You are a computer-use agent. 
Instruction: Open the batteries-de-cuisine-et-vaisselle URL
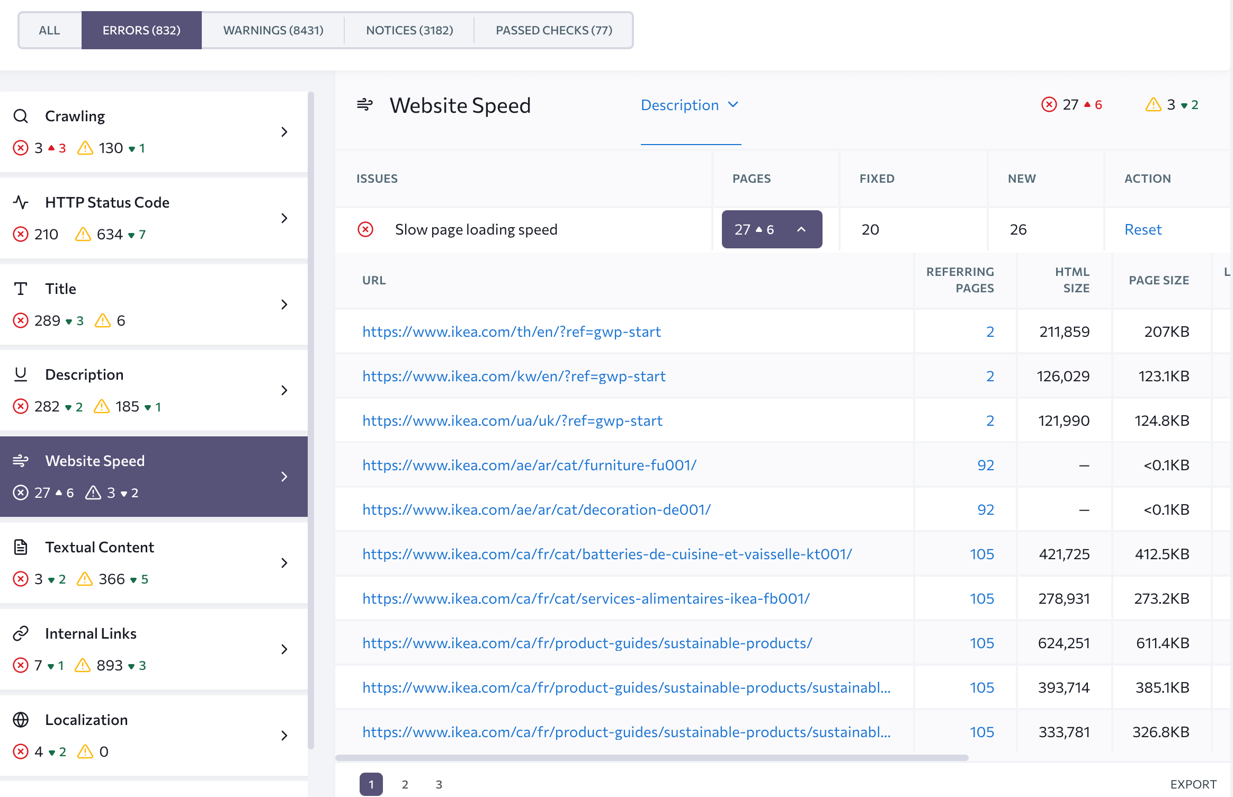tap(607, 554)
